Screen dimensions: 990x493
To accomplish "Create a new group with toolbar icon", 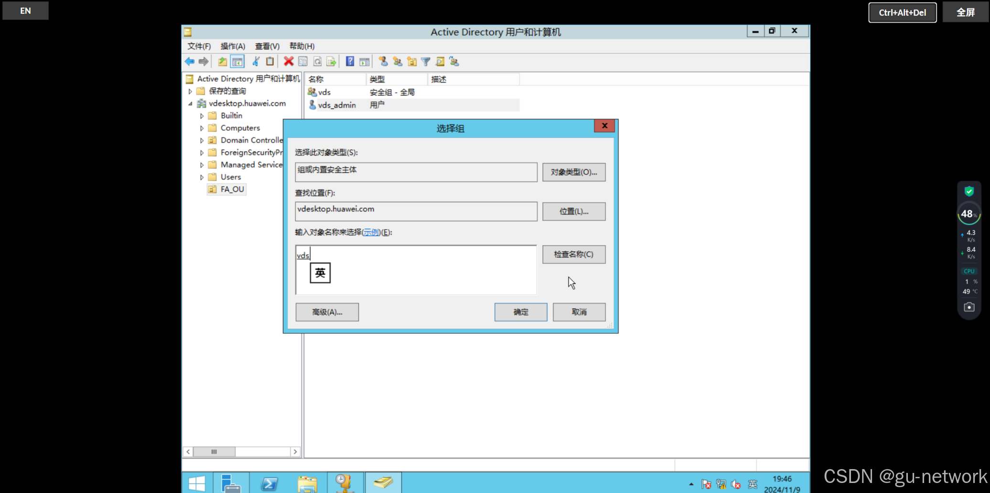I will (x=398, y=62).
